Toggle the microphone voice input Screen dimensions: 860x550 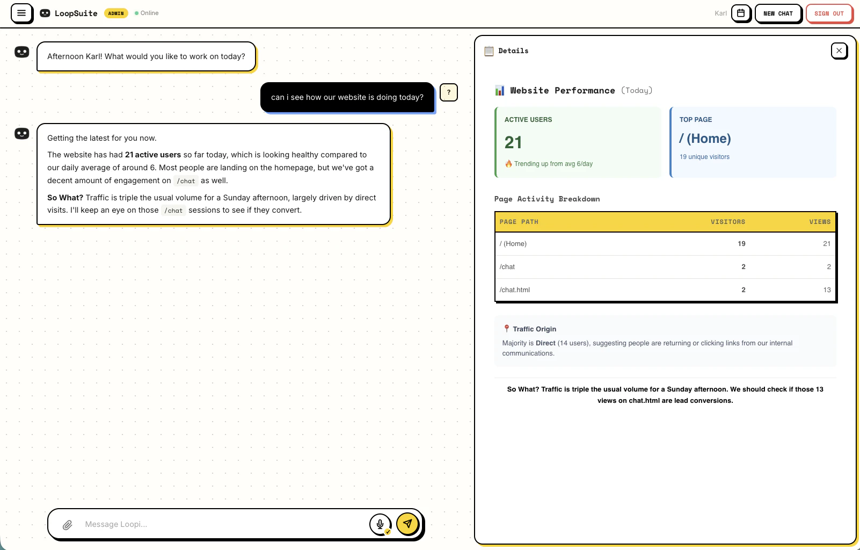click(381, 524)
